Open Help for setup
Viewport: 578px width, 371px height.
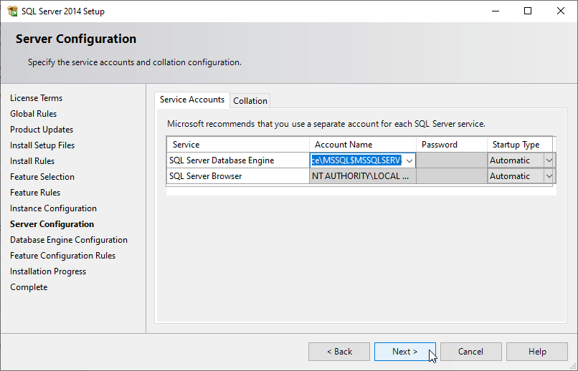click(x=536, y=352)
